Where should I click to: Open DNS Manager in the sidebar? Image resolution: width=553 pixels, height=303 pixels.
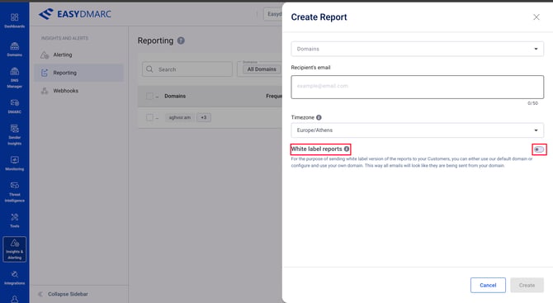pos(15,78)
